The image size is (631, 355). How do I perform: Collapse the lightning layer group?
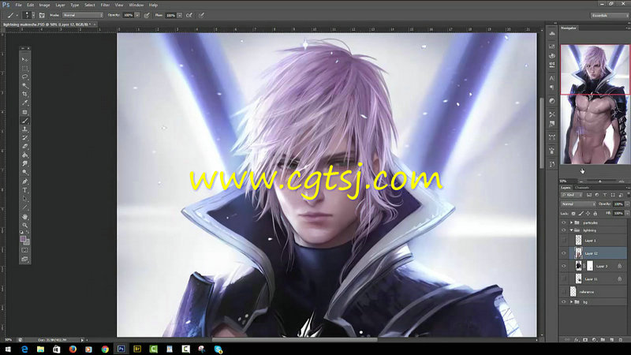click(x=571, y=230)
